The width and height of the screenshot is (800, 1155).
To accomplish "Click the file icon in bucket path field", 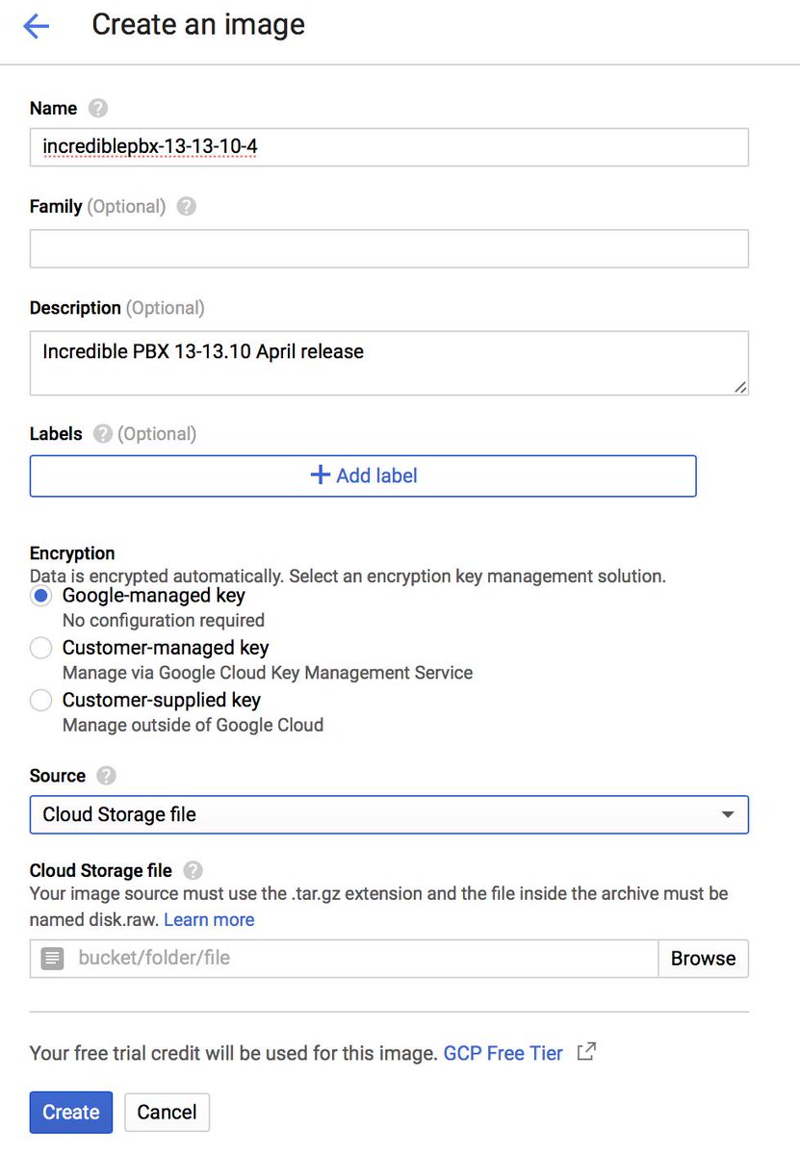I will (x=53, y=958).
